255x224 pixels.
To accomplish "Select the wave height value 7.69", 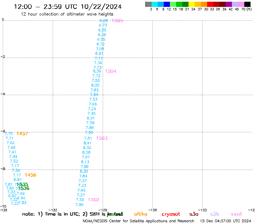I will pos(20,193).
